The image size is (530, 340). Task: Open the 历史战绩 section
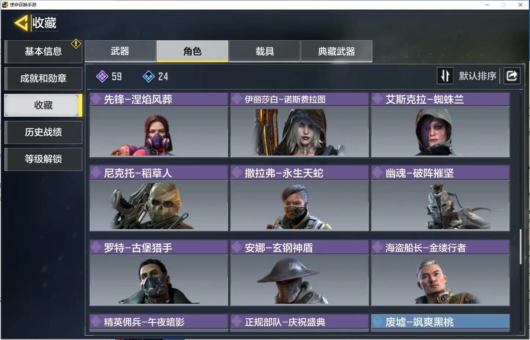click(x=43, y=132)
